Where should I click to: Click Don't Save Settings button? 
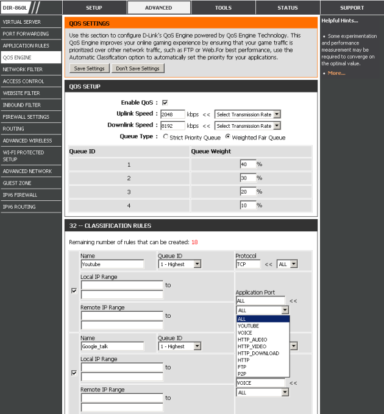[x=138, y=68]
